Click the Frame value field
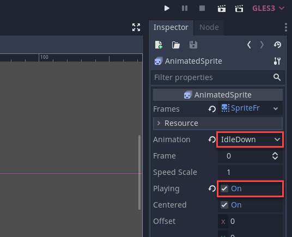Viewport: 292px width, 237px height. pyautogui.click(x=244, y=156)
